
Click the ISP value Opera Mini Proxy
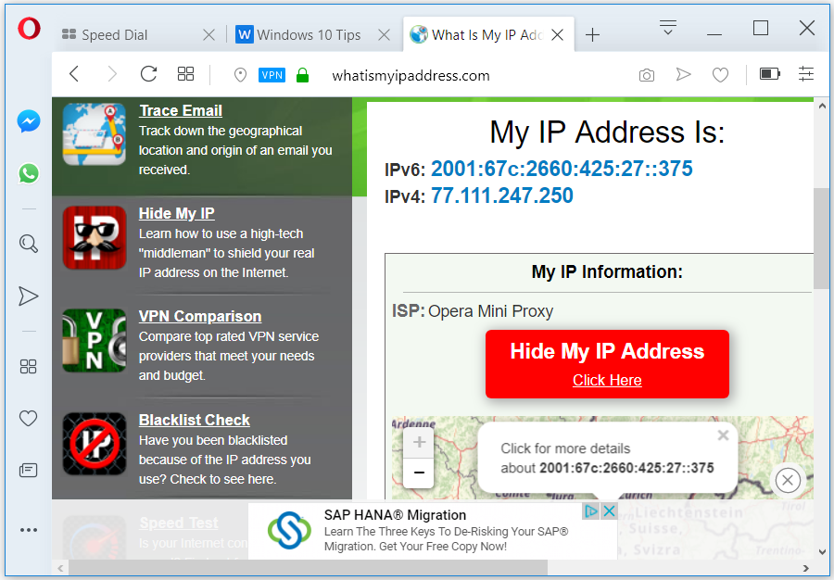[x=490, y=311]
